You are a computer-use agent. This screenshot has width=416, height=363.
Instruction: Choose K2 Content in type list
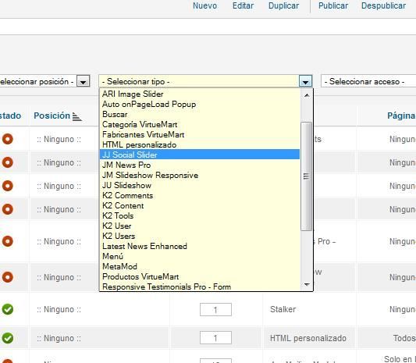coord(200,205)
